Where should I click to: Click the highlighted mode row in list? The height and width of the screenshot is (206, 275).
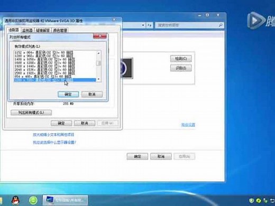[x=55, y=80]
